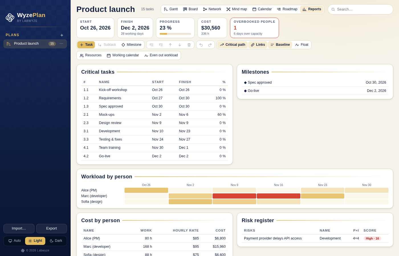Open Working calendar settings

tap(123, 55)
